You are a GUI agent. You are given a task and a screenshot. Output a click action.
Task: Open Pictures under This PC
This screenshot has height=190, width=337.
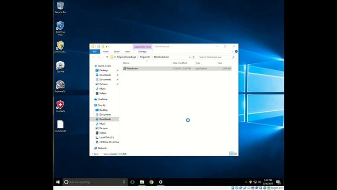[x=103, y=128]
